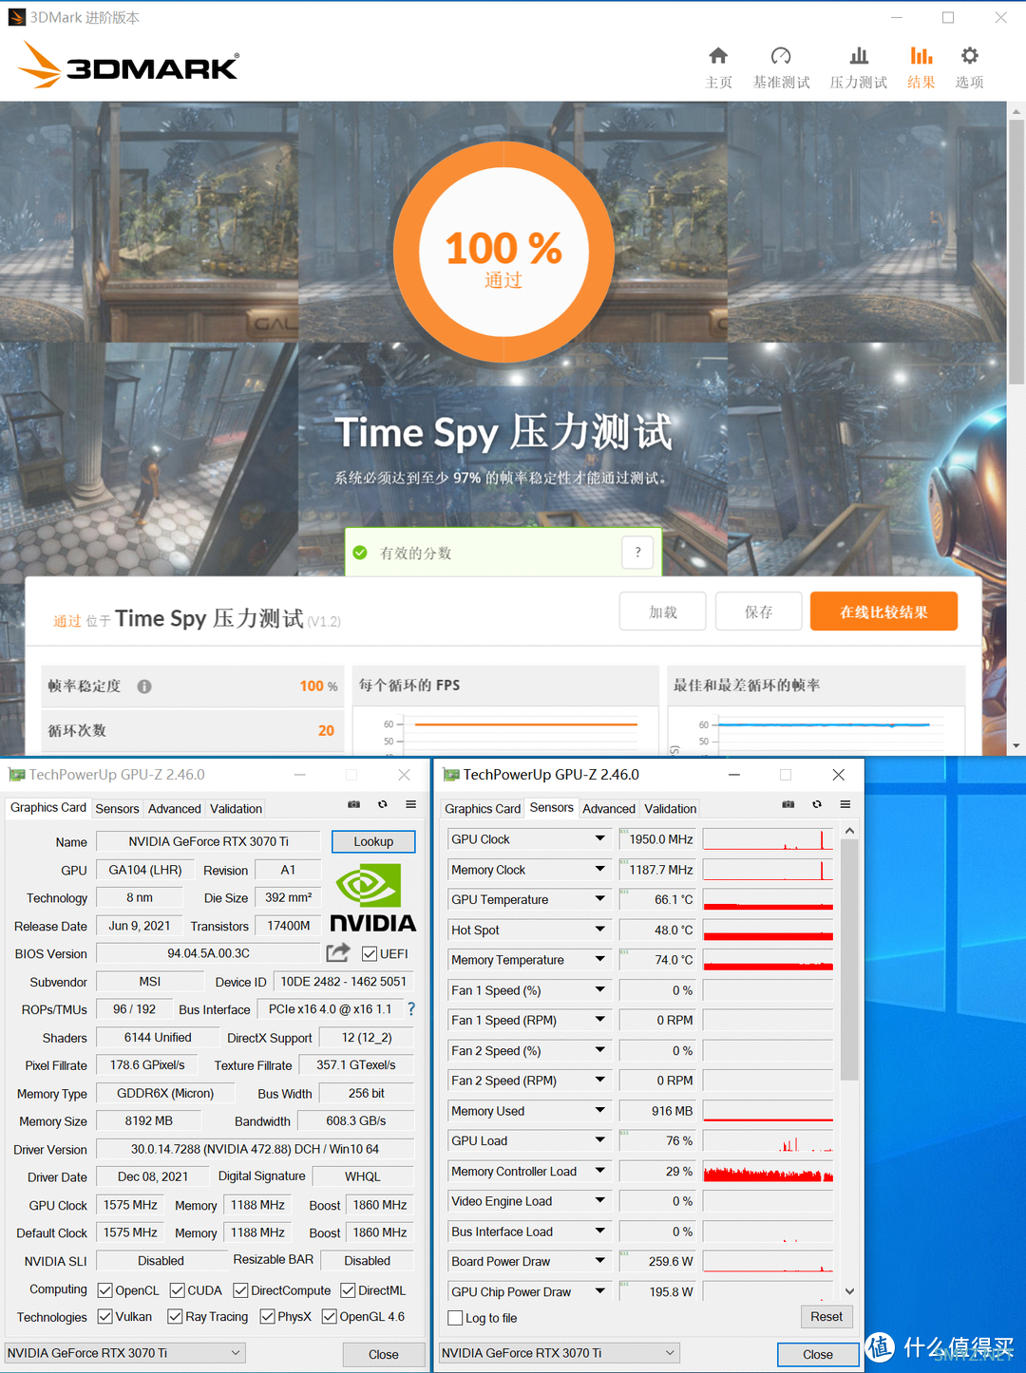Toggle the Ray Tracing checkbox
Screen dimensions: 1026x1373
(175, 1316)
